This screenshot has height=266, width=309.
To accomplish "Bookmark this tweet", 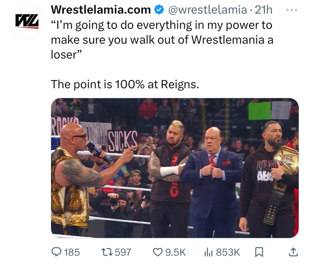I will click(259, 252).
